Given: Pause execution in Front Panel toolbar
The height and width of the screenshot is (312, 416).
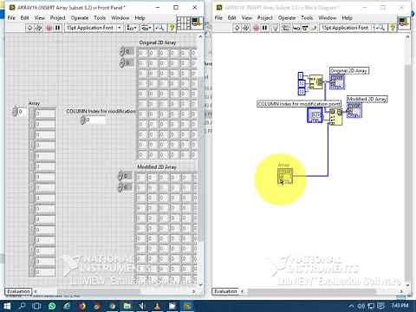Looking at the screenshot, I should (x=57, y=28).
